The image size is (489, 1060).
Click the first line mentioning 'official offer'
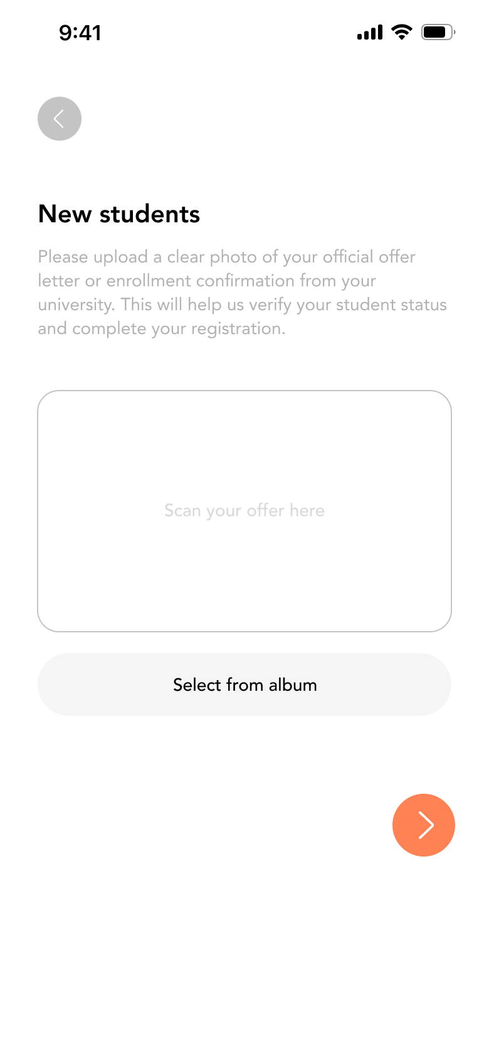[226, 257]
